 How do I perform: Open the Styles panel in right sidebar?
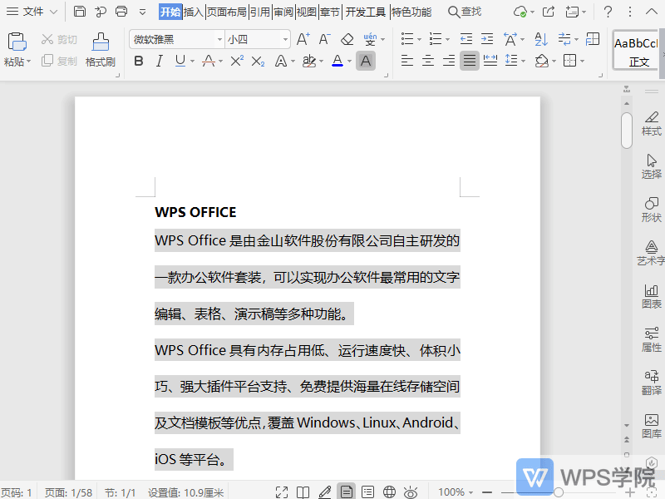point(652,125)
